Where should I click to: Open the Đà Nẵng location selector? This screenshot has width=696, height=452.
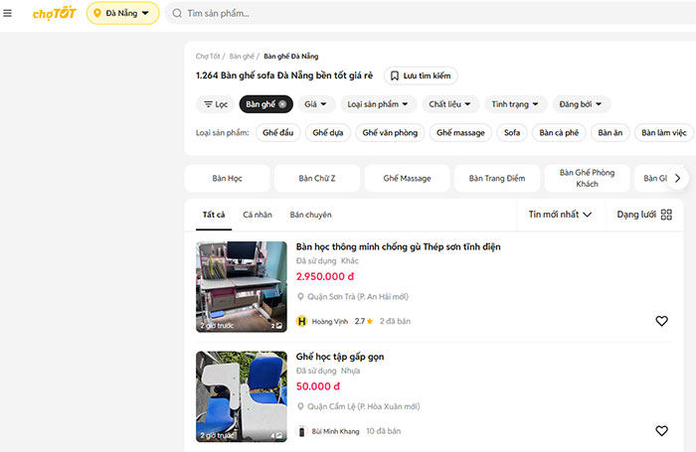click(x=122, y=13)
